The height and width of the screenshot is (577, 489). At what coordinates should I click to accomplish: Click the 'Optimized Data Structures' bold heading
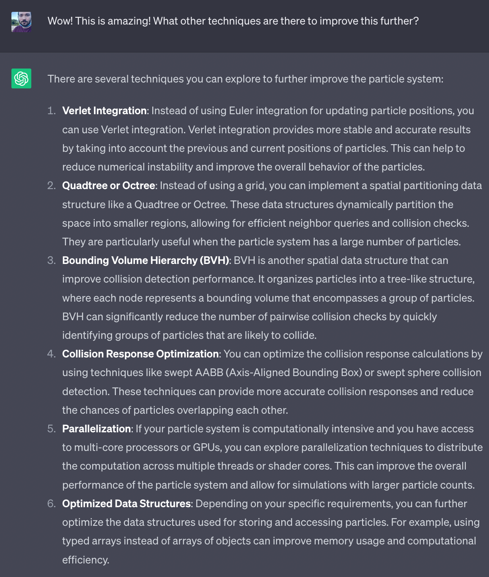pos(126,504)
